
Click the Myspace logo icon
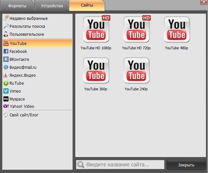pos(6,99)
